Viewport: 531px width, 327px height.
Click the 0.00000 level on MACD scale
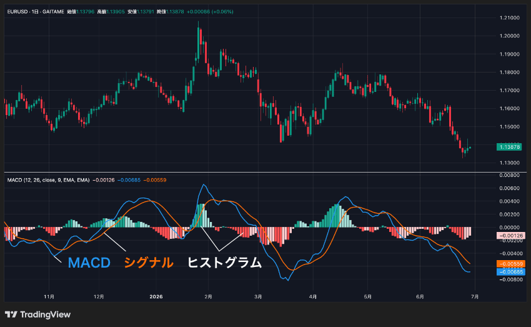point(509,228)
